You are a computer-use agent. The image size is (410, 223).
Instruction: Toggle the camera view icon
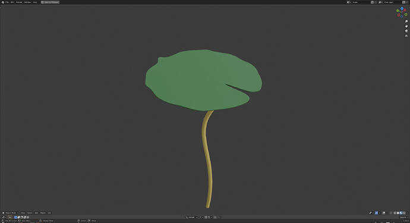pos(406,31)
